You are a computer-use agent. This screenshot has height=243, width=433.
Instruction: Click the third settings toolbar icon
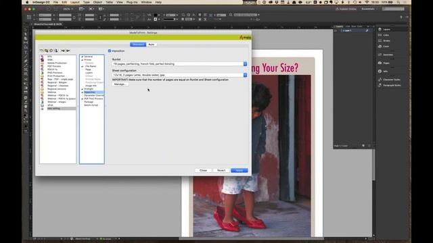[51, 51]
